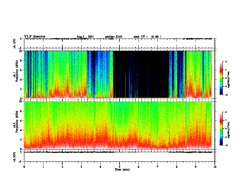Image resolution: width=242 pixels, height=187 pixels.
Task: Click time axis tick label '10'
Action: [215, 167]
